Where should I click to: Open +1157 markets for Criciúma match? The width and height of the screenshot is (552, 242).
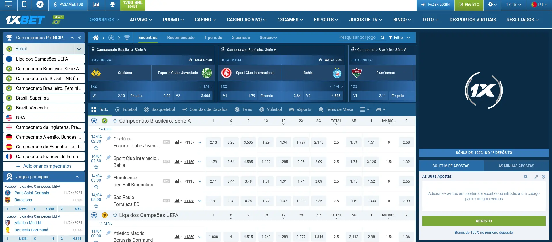tap(189, 142)
